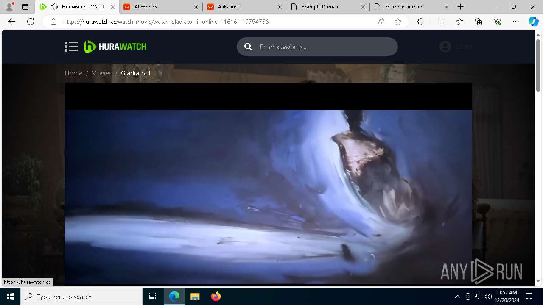Toggle Split screen view
Screen dimensions: 543x305
click(441, 22)
